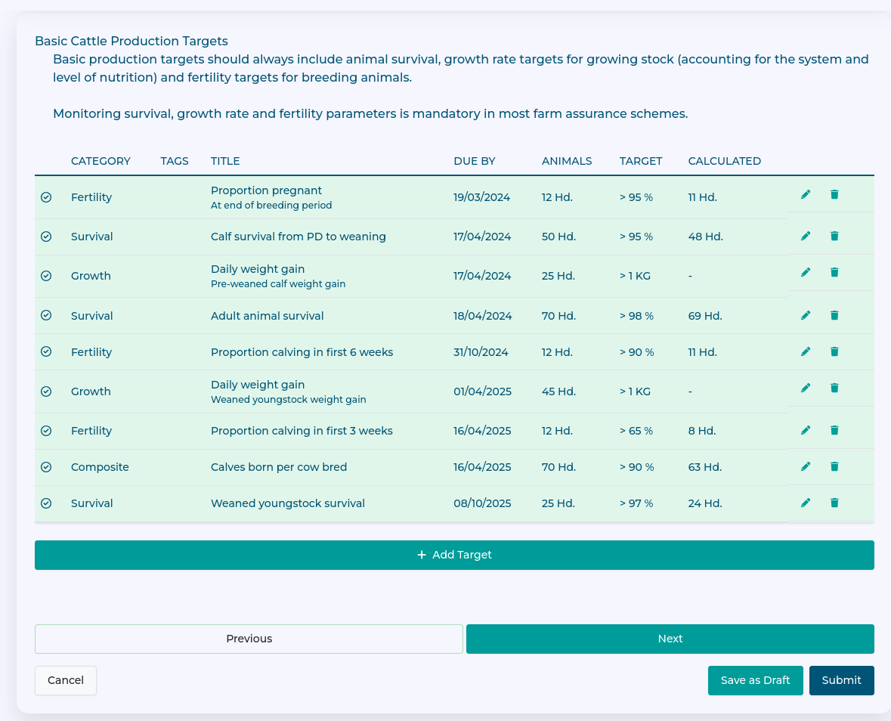Sort table by Due By column header
This screenshot has width=891, height=721.
(x=474, y=161)
